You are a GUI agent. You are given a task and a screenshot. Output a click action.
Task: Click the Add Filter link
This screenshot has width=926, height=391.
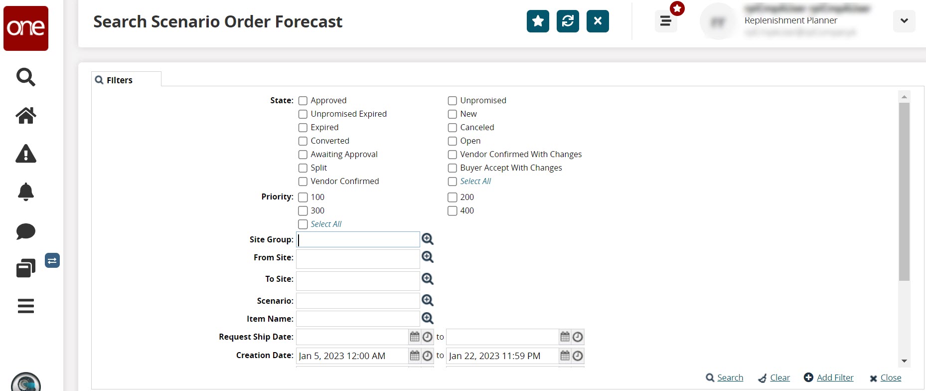coord(835,378)
